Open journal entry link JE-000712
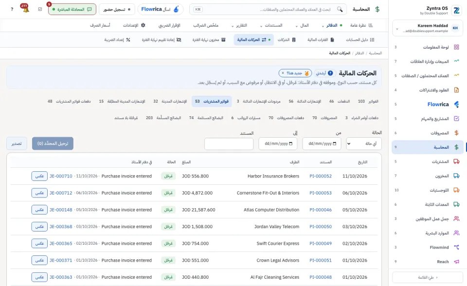The image size is (467, 286). (61, 193)
